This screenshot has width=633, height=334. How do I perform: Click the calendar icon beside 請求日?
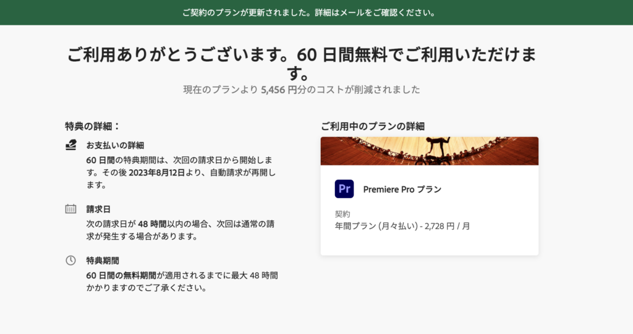tap(70, 209)
